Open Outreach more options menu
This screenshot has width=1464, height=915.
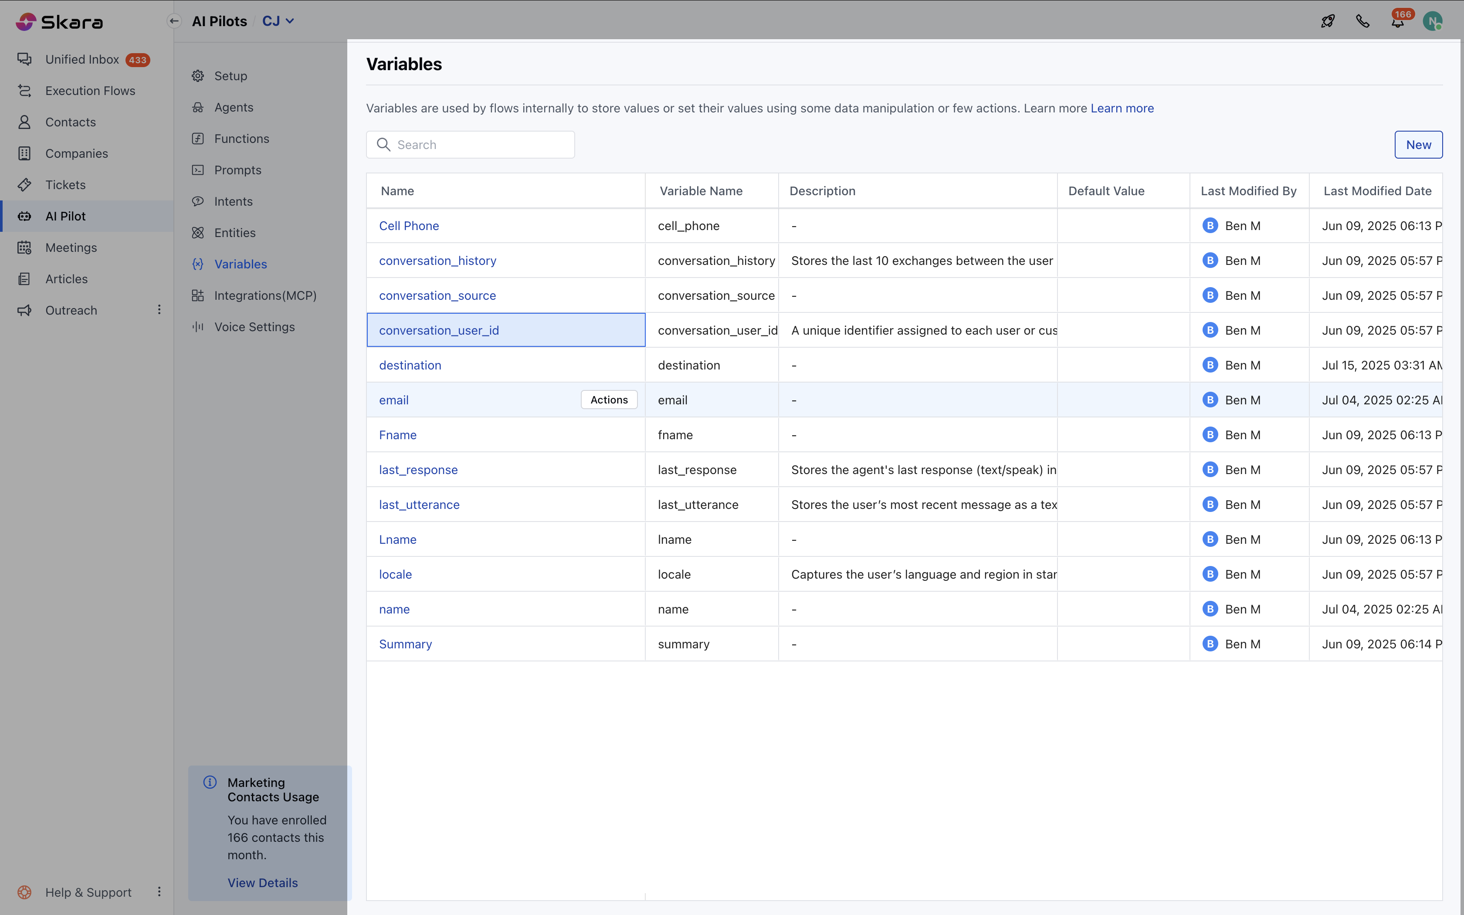[159, 310]
